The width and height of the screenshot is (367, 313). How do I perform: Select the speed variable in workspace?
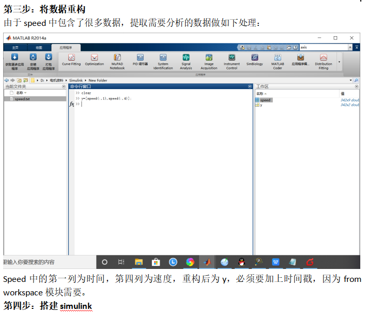point(265,100)
